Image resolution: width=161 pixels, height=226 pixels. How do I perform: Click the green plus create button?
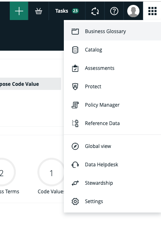(x=19, y=11)
